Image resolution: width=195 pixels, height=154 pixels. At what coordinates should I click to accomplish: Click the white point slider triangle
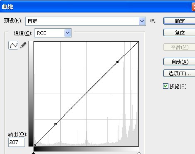(139, 153)
